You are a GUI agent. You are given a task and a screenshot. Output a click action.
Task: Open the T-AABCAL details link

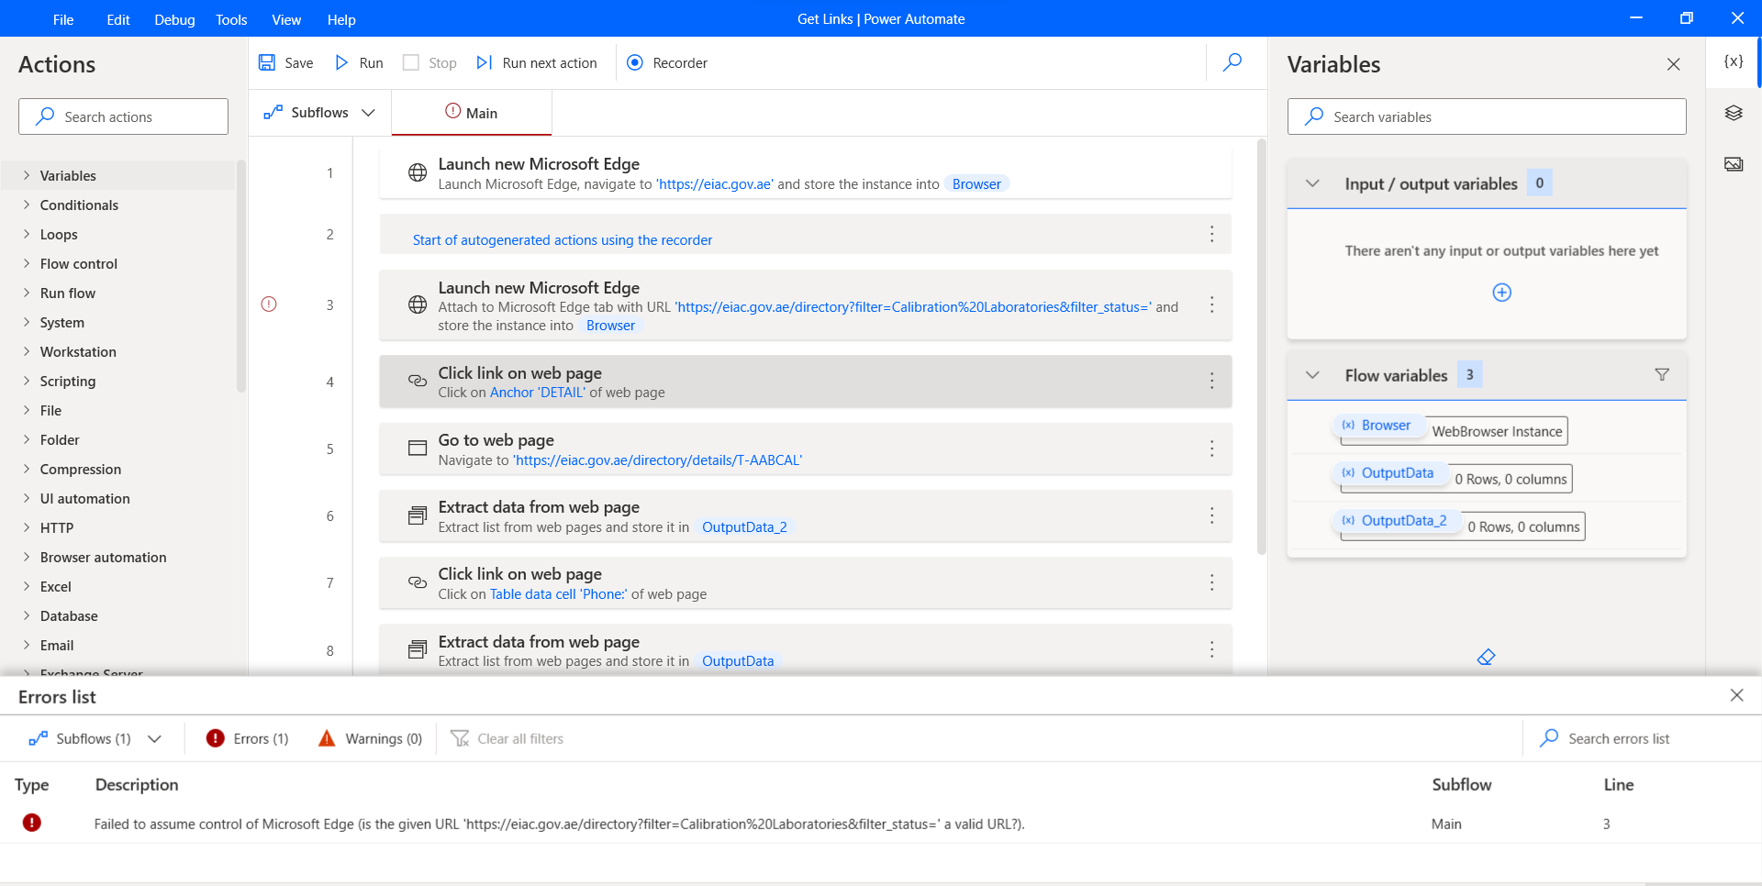pyautogui.click(x=657, y=460)
